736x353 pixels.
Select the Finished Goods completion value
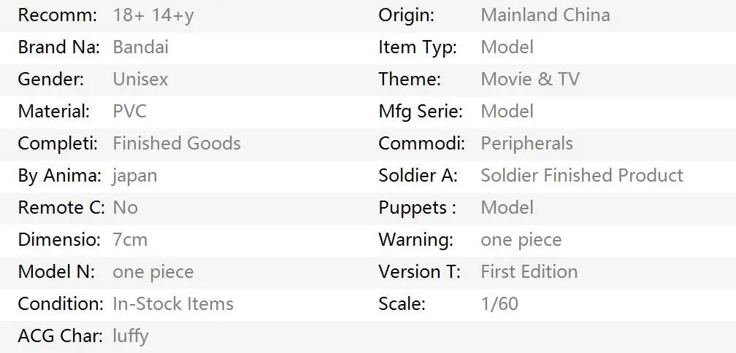pos(177,144)
